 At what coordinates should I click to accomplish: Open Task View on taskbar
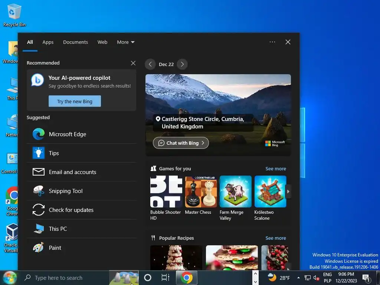pyautogui.click(x=165, y=278)
